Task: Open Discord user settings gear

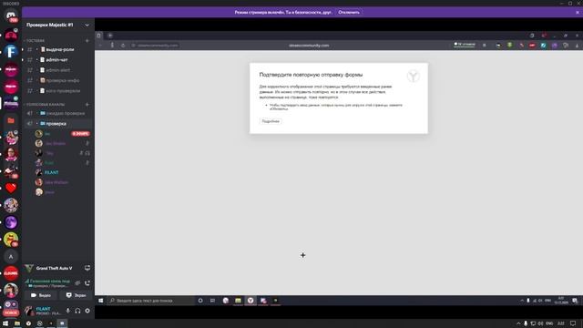Action: tap(87, 311)
